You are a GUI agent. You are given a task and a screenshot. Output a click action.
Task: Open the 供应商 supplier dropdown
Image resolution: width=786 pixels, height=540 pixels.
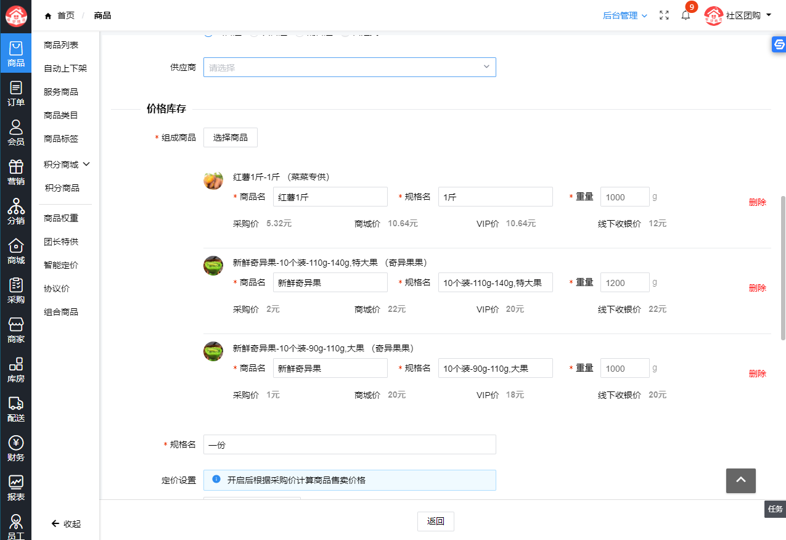[349, 67]
